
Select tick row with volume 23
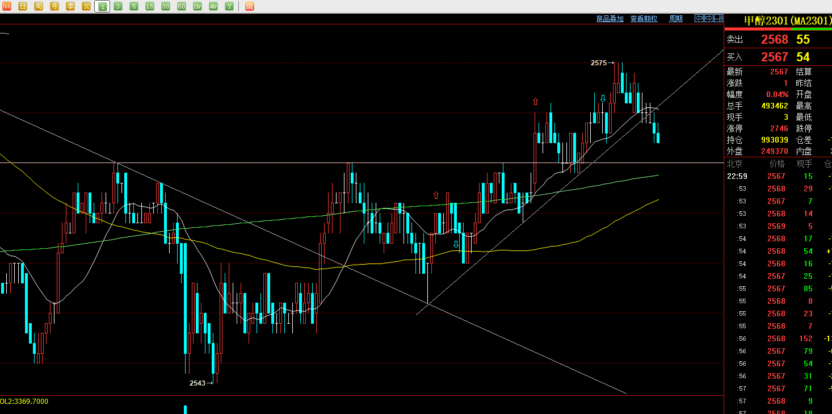tap(778, 313)
